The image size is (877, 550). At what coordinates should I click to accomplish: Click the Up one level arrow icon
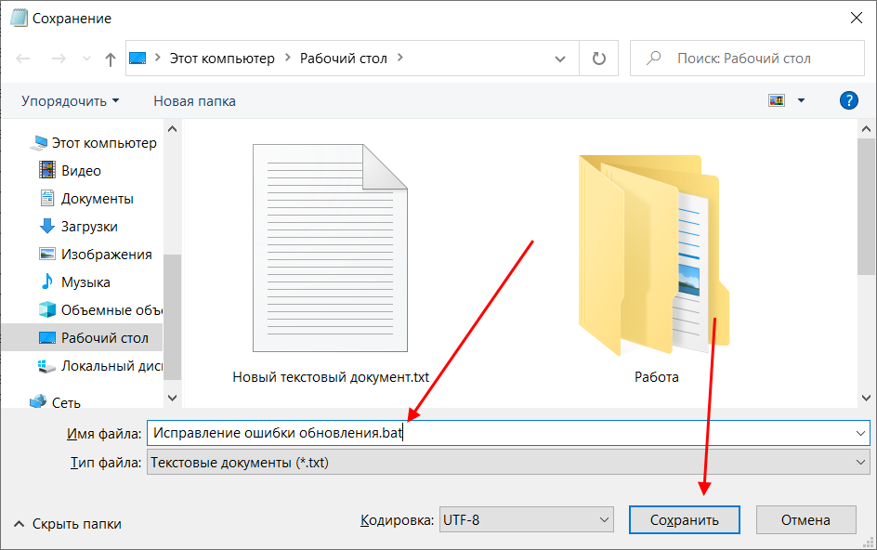point(111,59)
